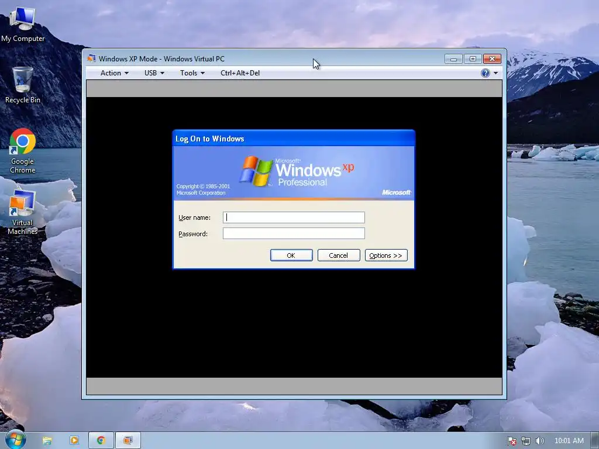Click the volume speaker tray icon
The image size is (599, 449).
click(x=539, y=441)
